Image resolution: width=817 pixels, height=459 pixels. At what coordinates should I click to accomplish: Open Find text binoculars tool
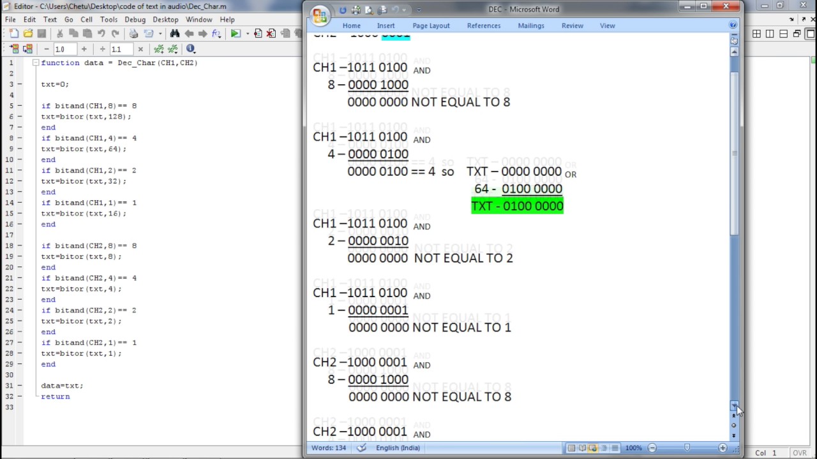(x=175, y=34)
